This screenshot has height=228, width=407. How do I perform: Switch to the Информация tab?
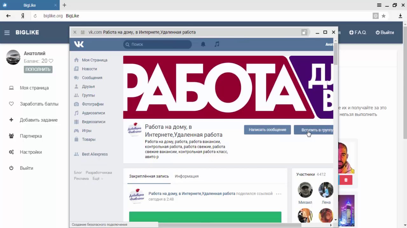(x=187, y=176)
